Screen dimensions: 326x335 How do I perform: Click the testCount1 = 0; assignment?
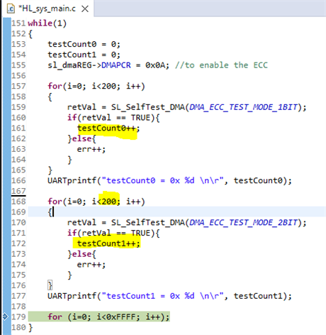[84, 55]
